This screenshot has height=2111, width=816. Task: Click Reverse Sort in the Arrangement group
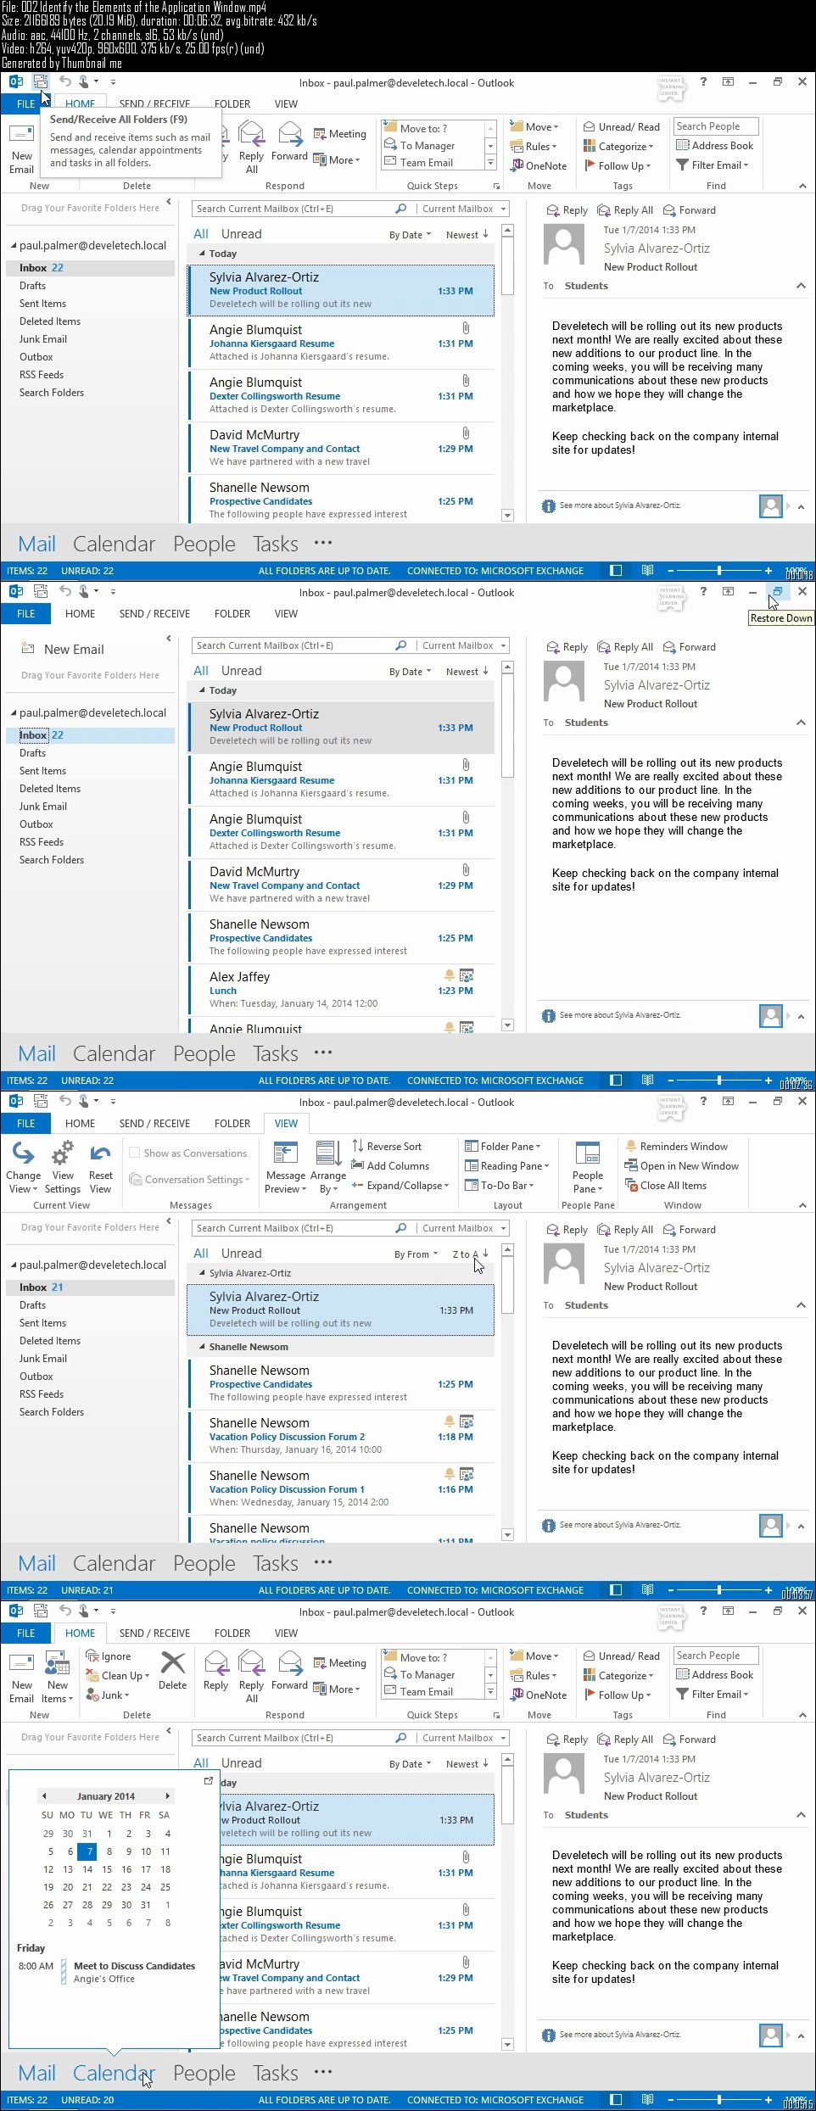[386, 1146]
